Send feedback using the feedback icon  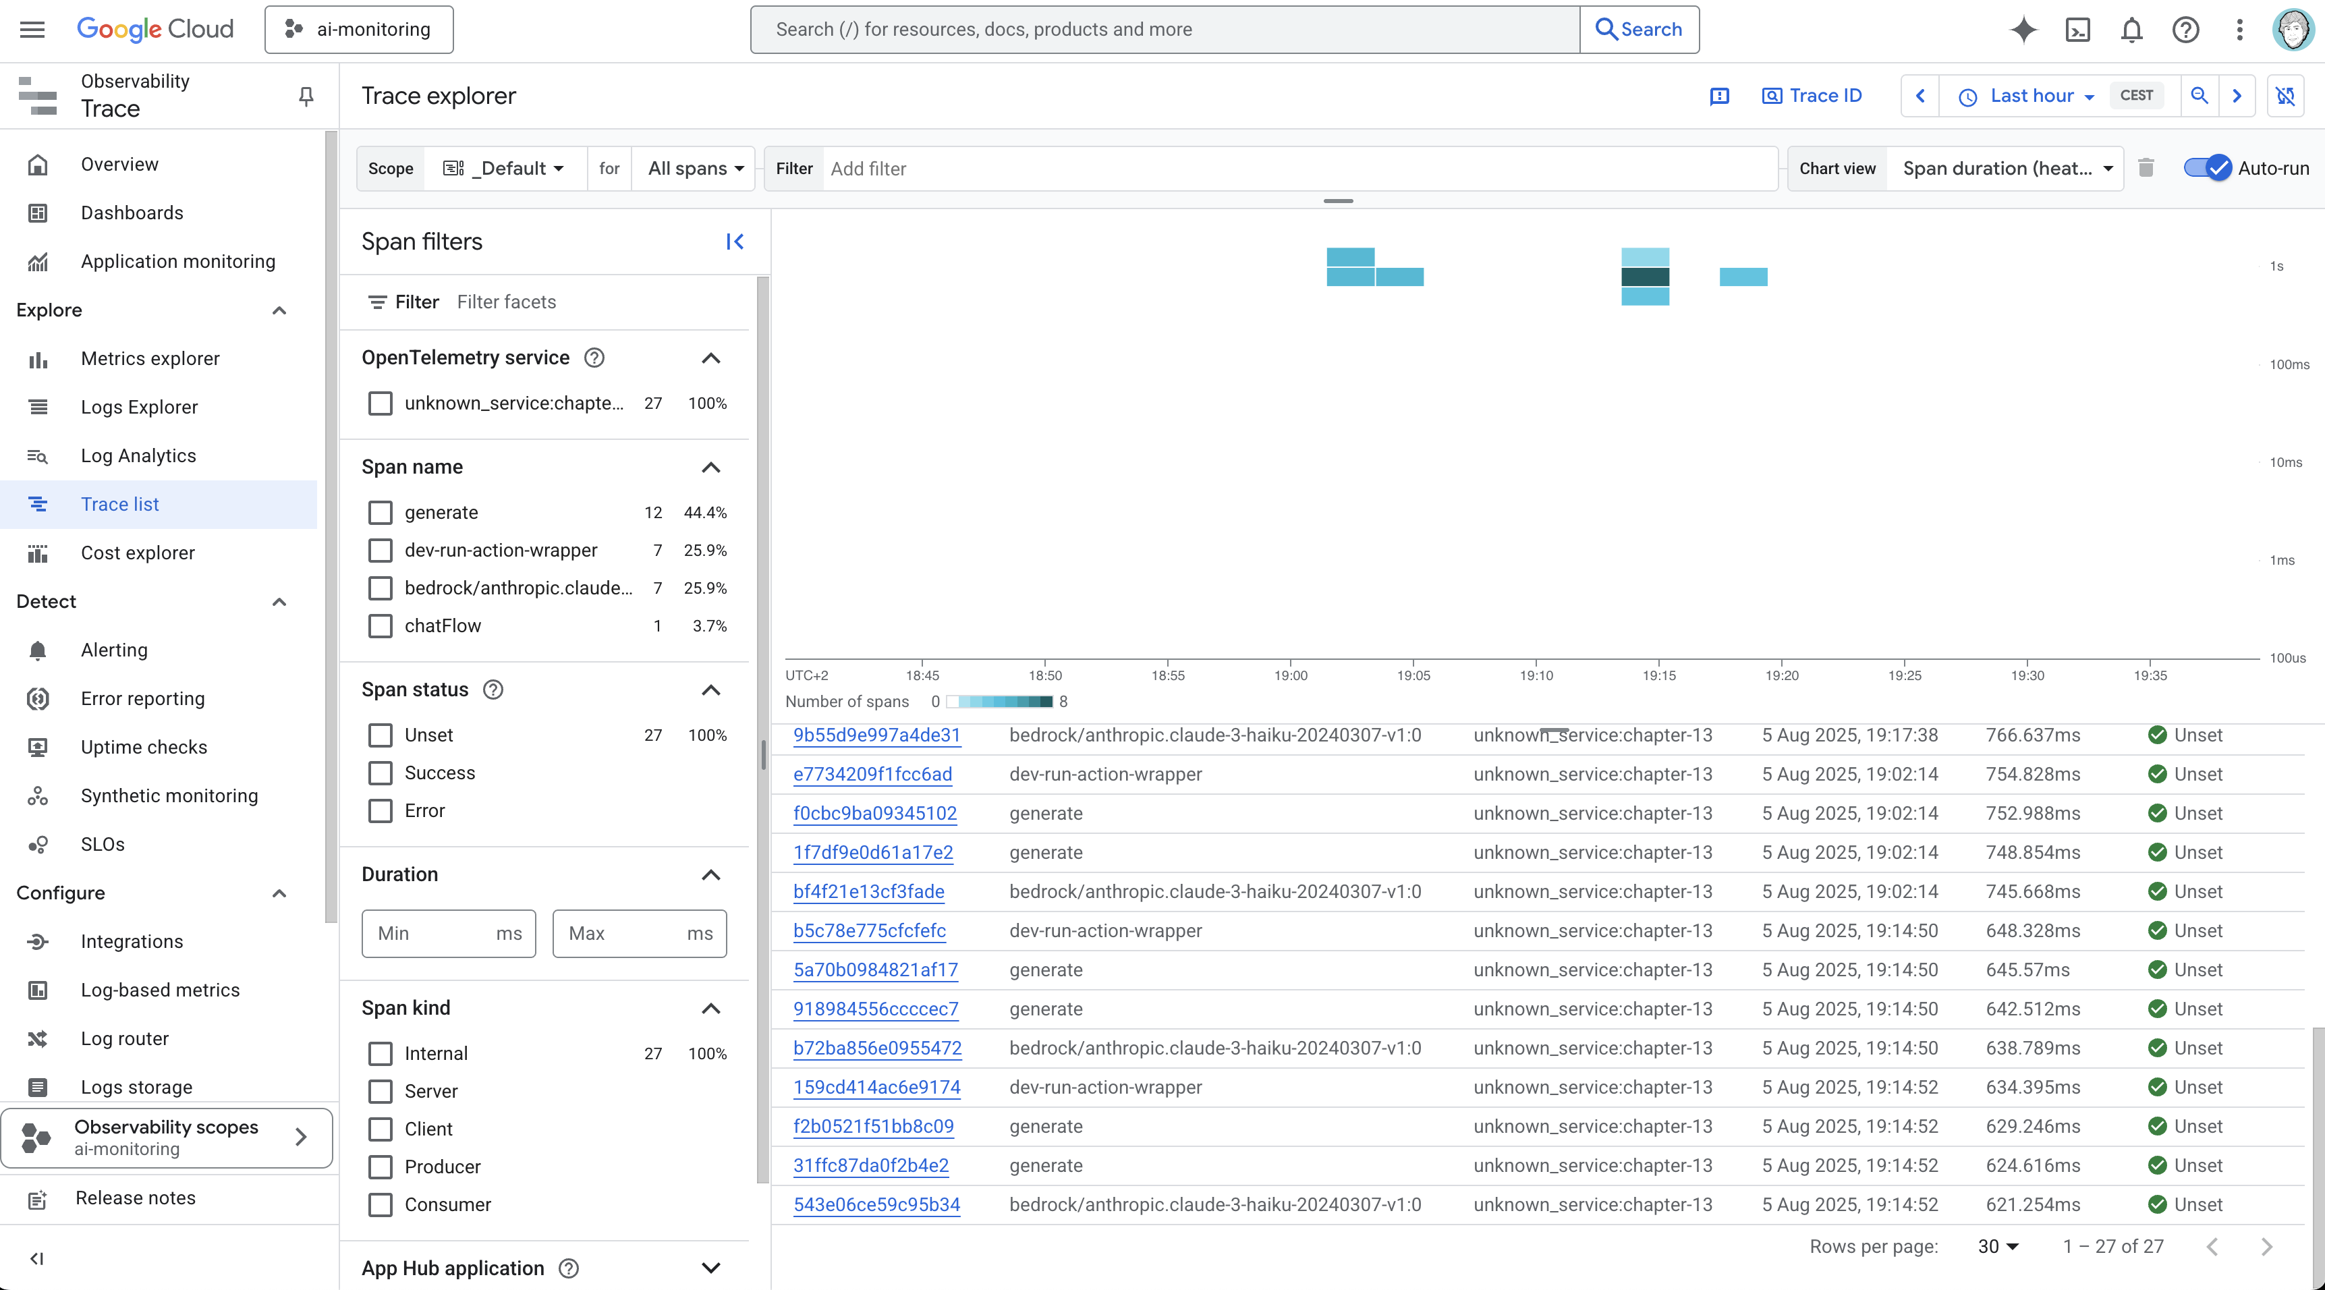point(1719,96)
